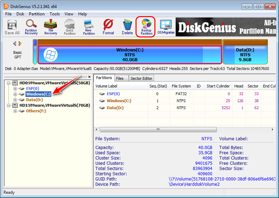Click the Save All toolbar icon

point(12,27)
